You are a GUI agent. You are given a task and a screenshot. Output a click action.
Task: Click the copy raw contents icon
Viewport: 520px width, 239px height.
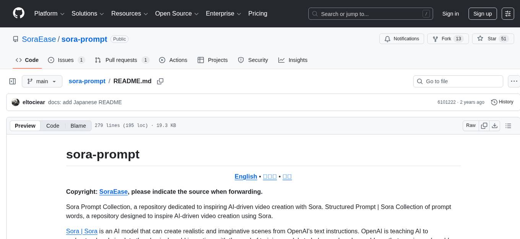pos(484,125)
